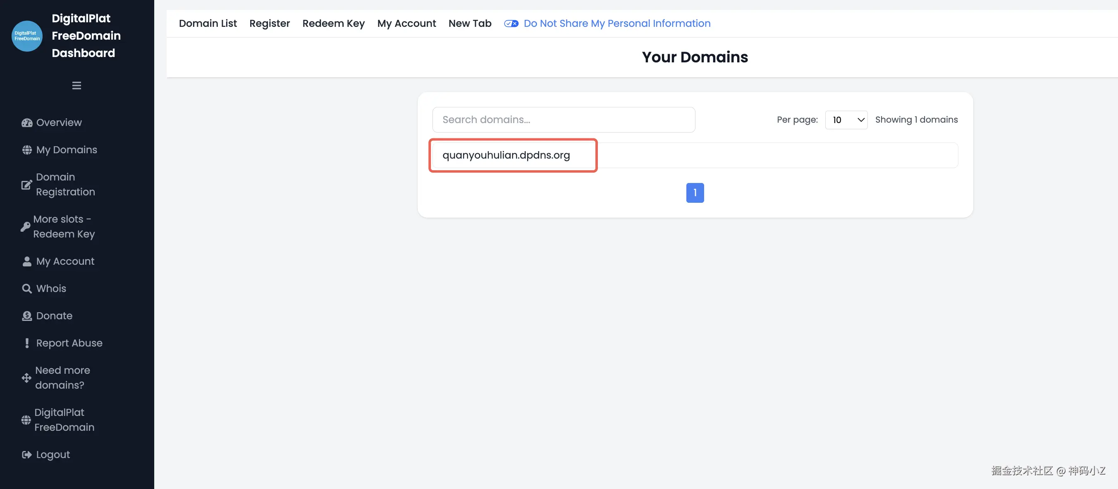The width and height of the screenshot is (1118, 489).
Task: Open the Per page dropdown
Action: pos(846,120)
